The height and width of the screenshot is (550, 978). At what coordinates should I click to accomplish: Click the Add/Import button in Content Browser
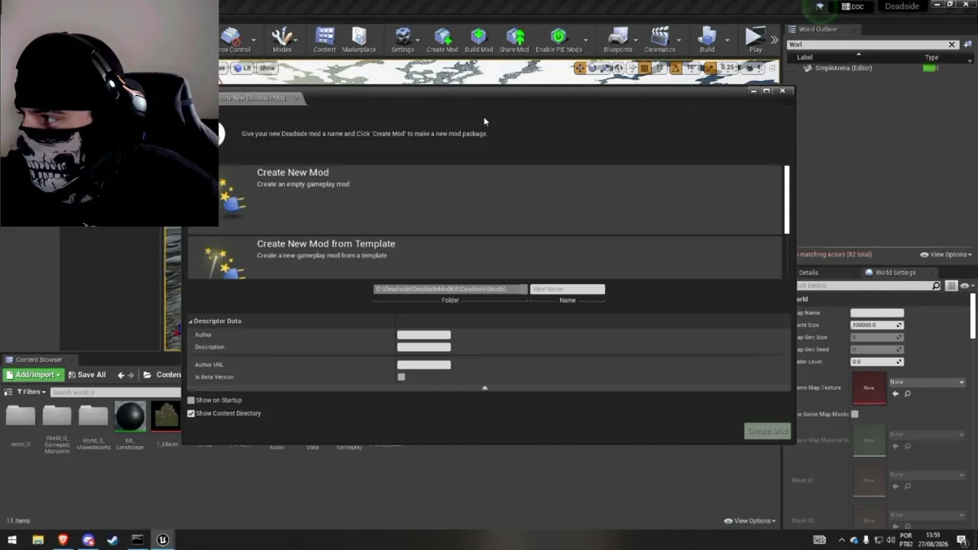[x=33, y=375]
